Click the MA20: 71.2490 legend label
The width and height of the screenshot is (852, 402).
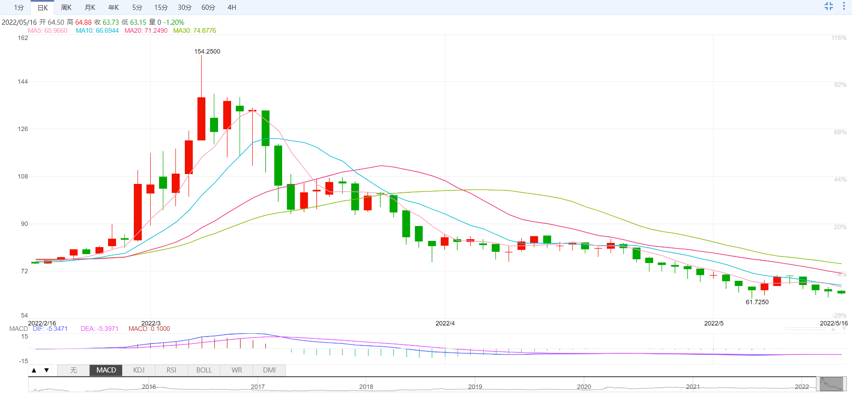coord(146,30)
